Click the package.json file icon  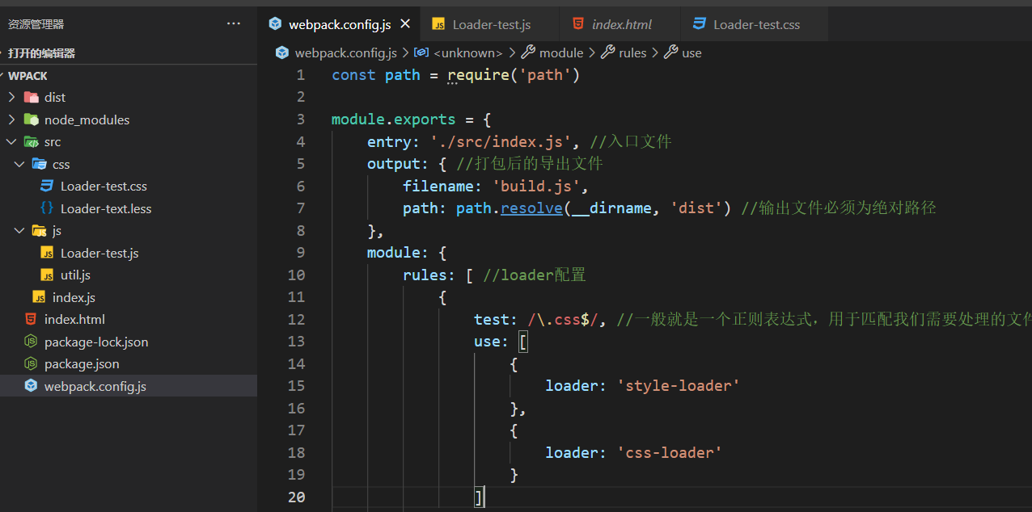(30, 363)
